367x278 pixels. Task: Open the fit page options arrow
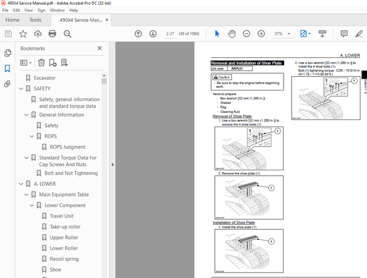tap(310, 34)
